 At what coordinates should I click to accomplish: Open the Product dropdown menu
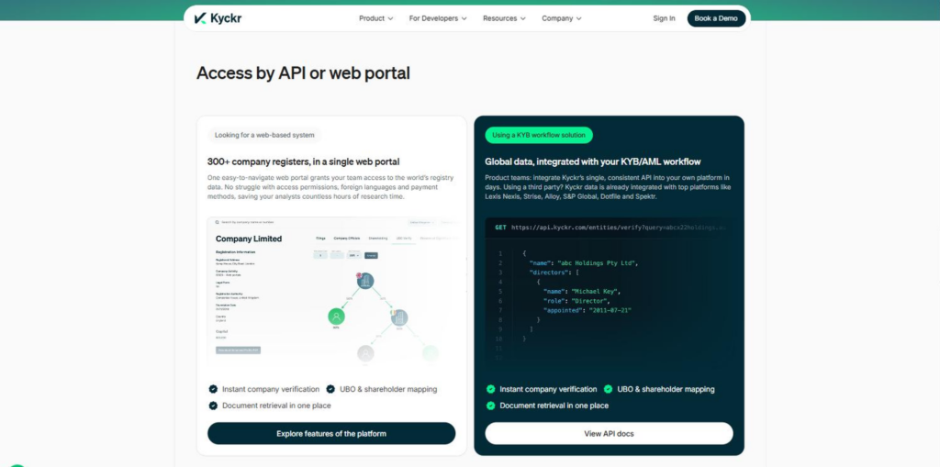point(375,18)
